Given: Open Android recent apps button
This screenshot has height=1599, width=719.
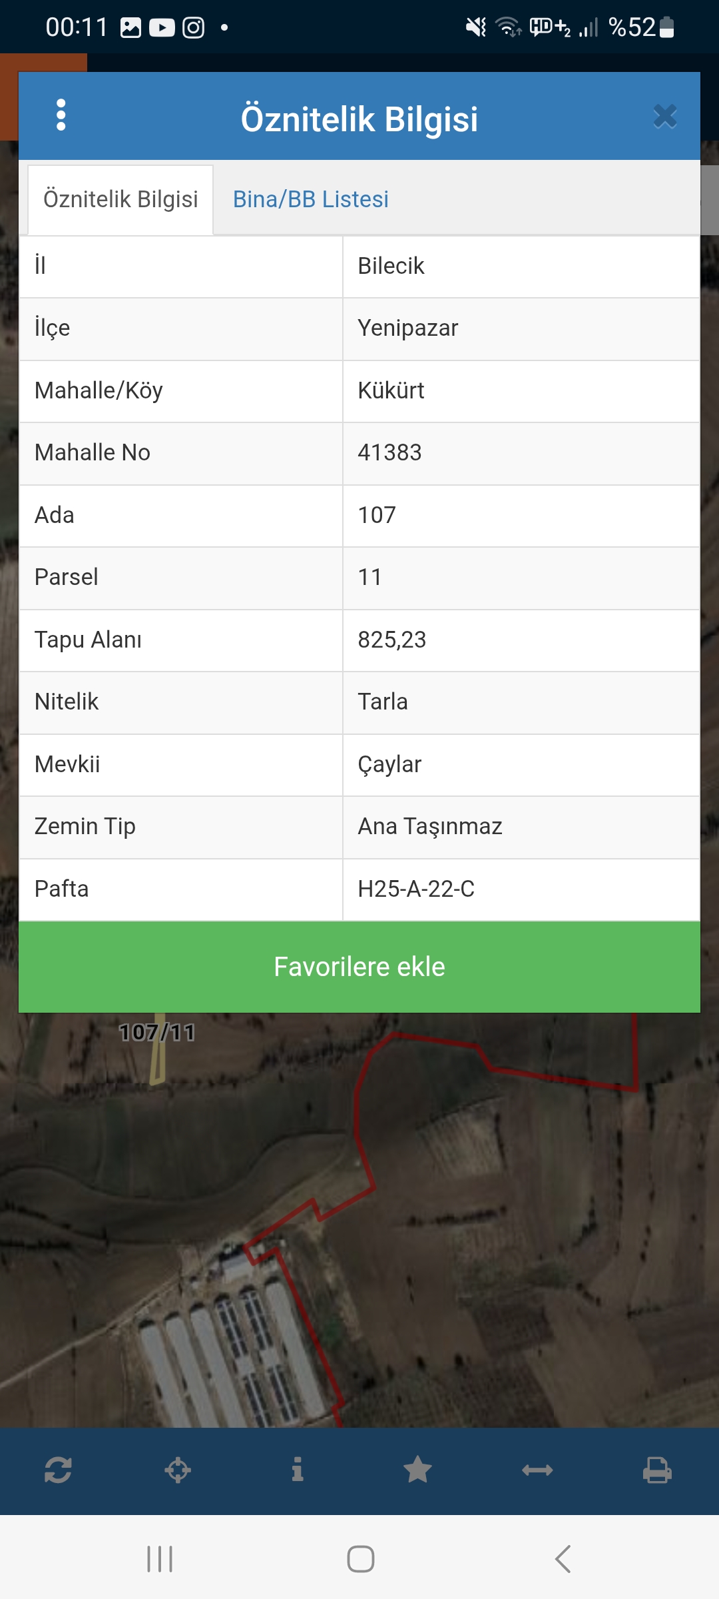Looking at the screenshot, I should click(x=160, y=1559).
